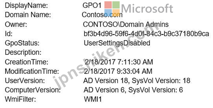
Task: Click the Microsoft four-square logo
Action: [112, 9]
